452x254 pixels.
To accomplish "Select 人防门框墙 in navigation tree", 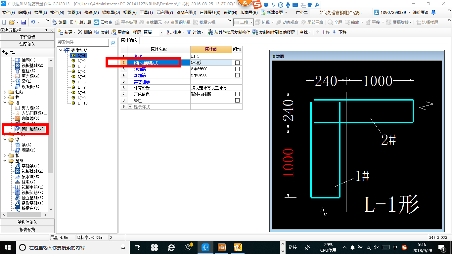I will (31, 113).
